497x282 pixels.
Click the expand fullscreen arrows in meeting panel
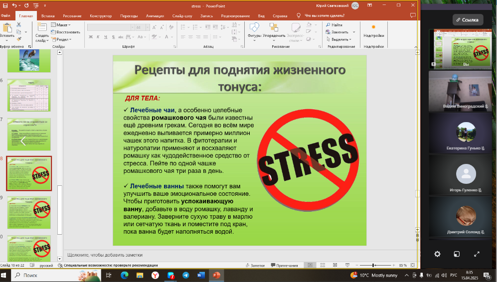coord(477,254)
